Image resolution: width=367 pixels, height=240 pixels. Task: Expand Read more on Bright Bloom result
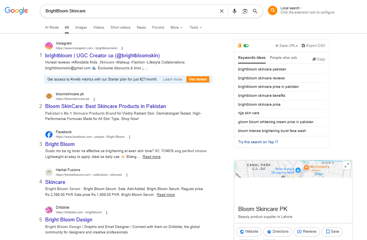(151, 157)
